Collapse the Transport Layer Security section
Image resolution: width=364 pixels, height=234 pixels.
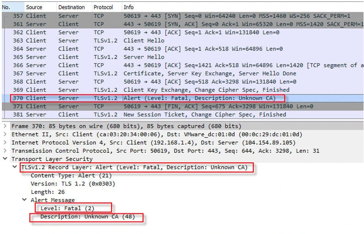tap(5, 159)
